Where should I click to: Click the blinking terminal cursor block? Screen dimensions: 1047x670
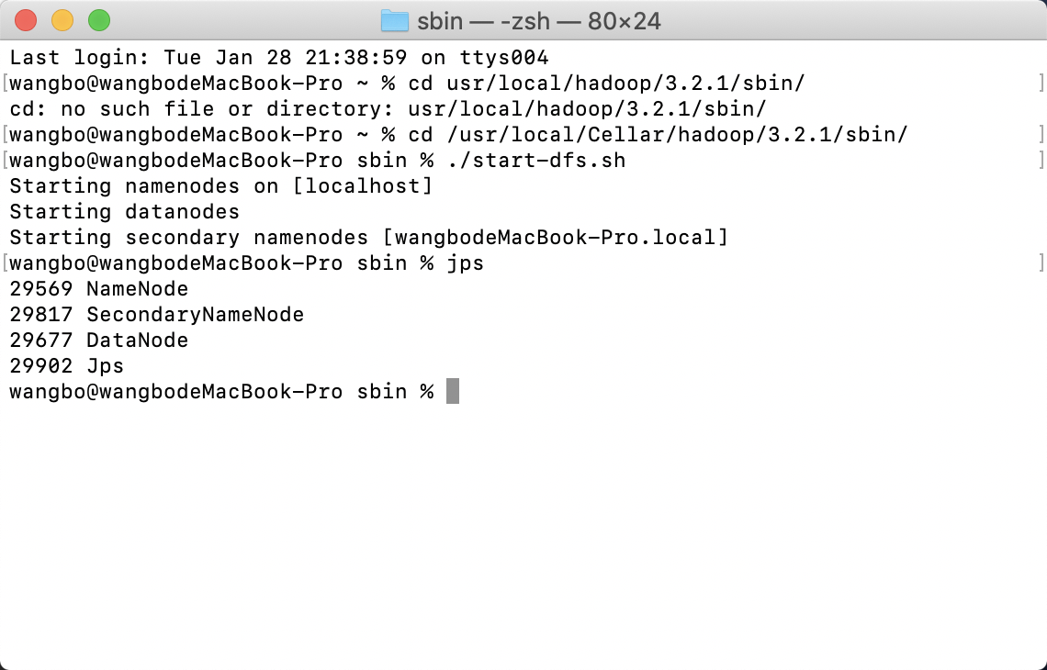tap(452, 391)
